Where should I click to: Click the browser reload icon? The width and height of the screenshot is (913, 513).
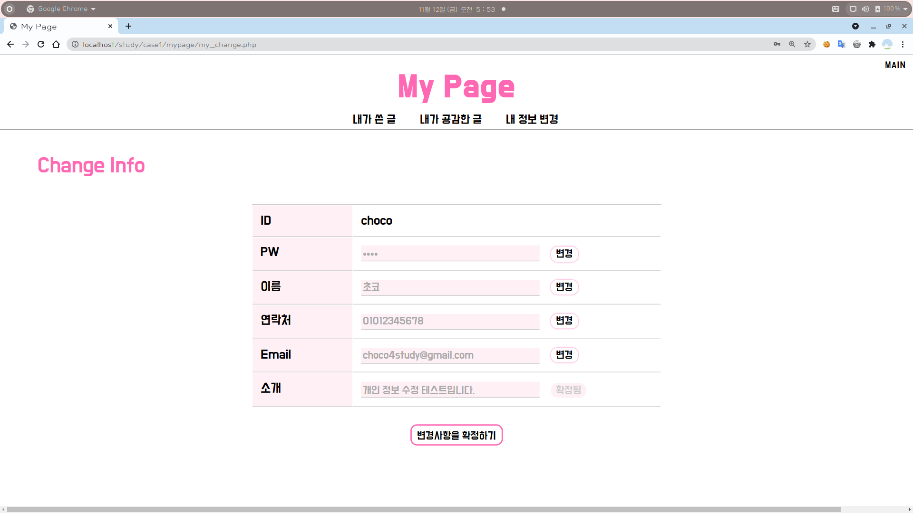(41, 44)
